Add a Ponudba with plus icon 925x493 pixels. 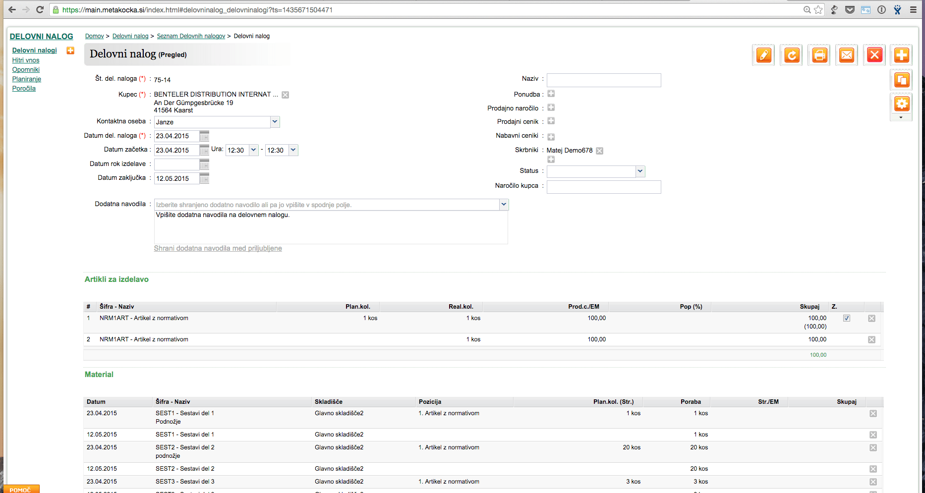point(551,94)
